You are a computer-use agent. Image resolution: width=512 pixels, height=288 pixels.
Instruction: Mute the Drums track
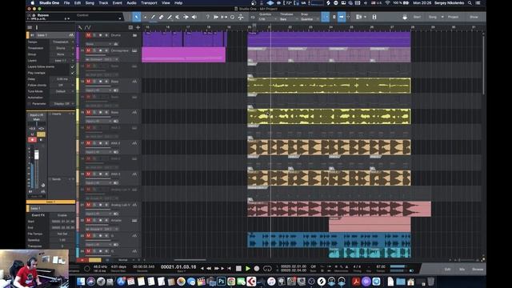point(88,35)
